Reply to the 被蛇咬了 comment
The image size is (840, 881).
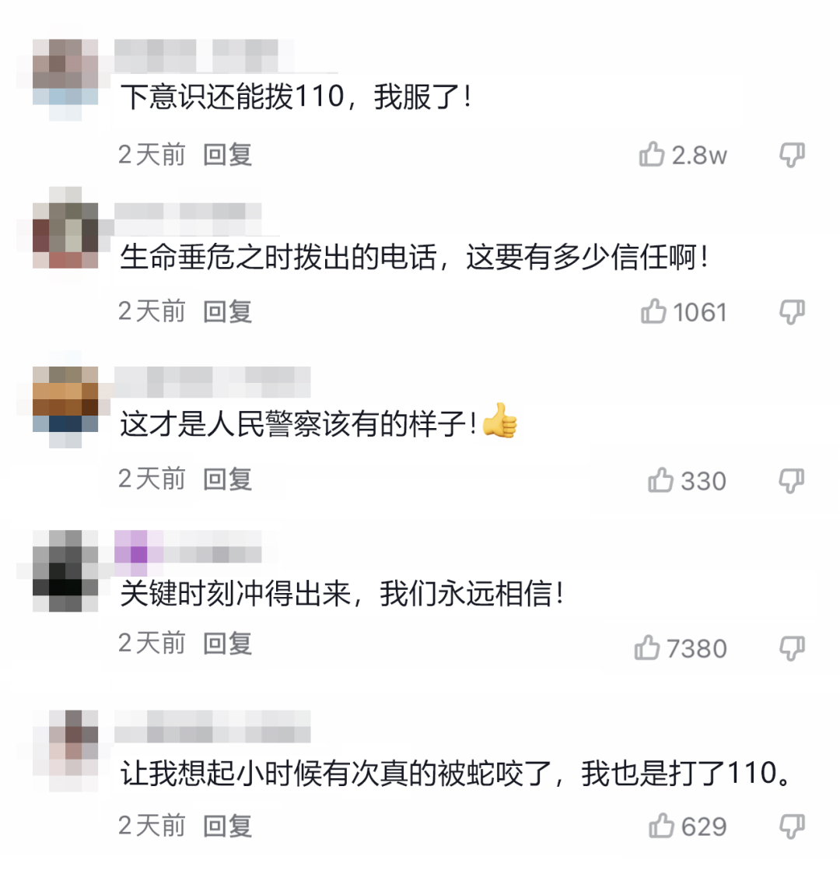point(227,826)
